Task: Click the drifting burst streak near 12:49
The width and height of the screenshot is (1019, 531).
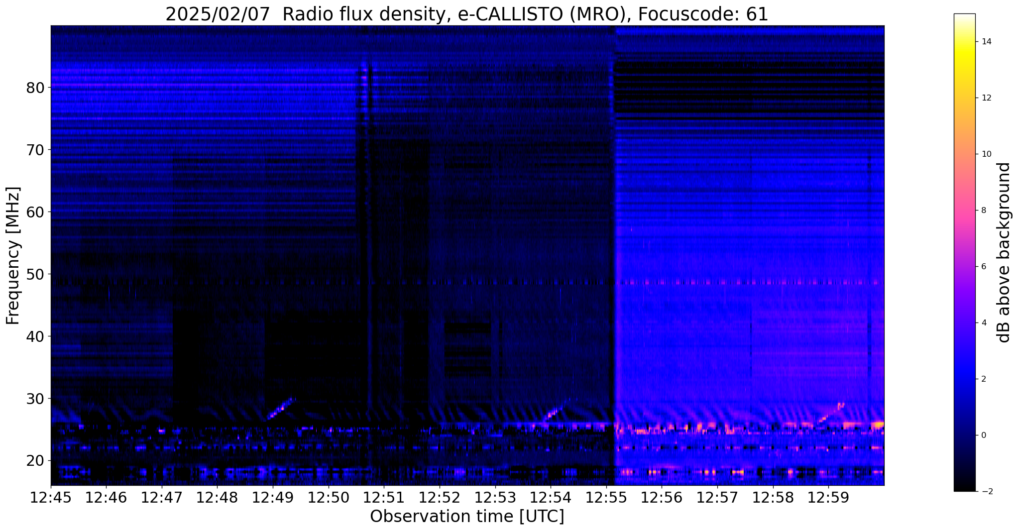Action: click(281, 409)
